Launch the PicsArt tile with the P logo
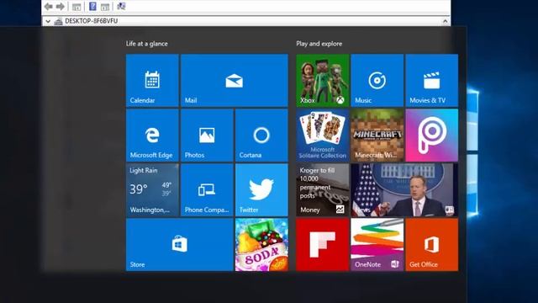The width and height of the screenshot is (538, 303). pyautogui.click(x=432, y=136)
